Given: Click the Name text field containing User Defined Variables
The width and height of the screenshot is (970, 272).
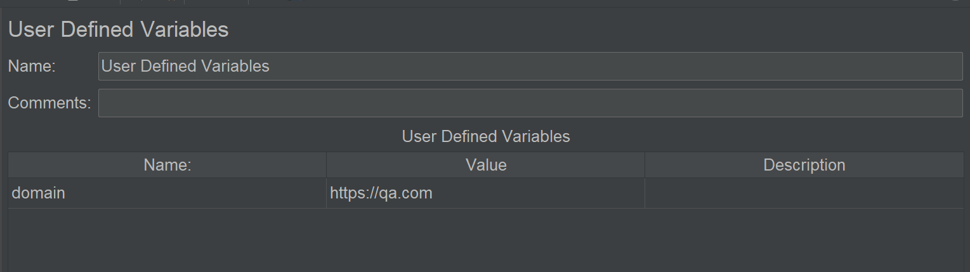Looking at the screenshot, I should [x=530, y=66].
